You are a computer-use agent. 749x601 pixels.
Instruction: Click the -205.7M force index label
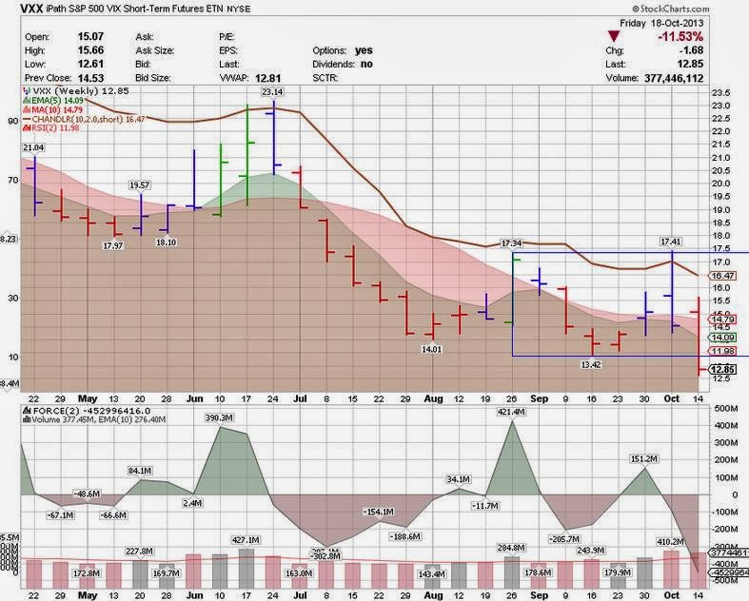[x=564, y=539]
